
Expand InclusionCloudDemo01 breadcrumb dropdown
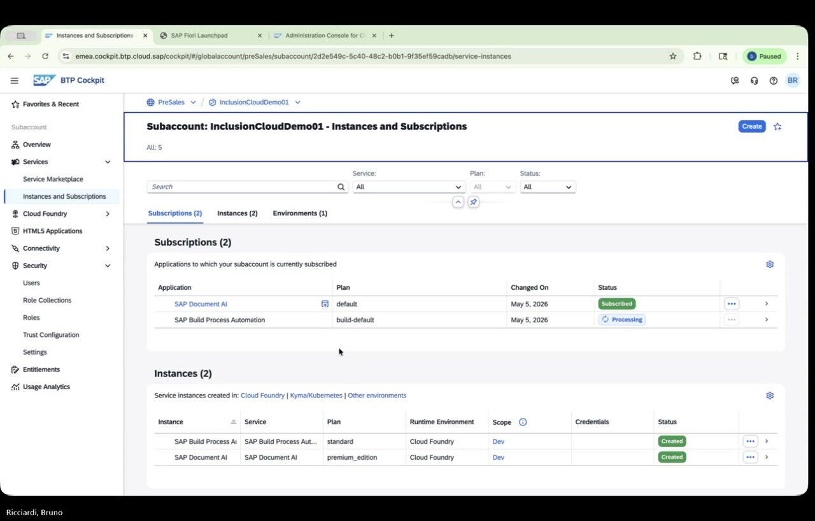297,103
